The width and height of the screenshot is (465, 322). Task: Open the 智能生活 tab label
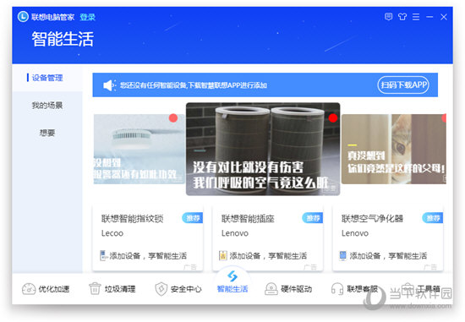232,289
